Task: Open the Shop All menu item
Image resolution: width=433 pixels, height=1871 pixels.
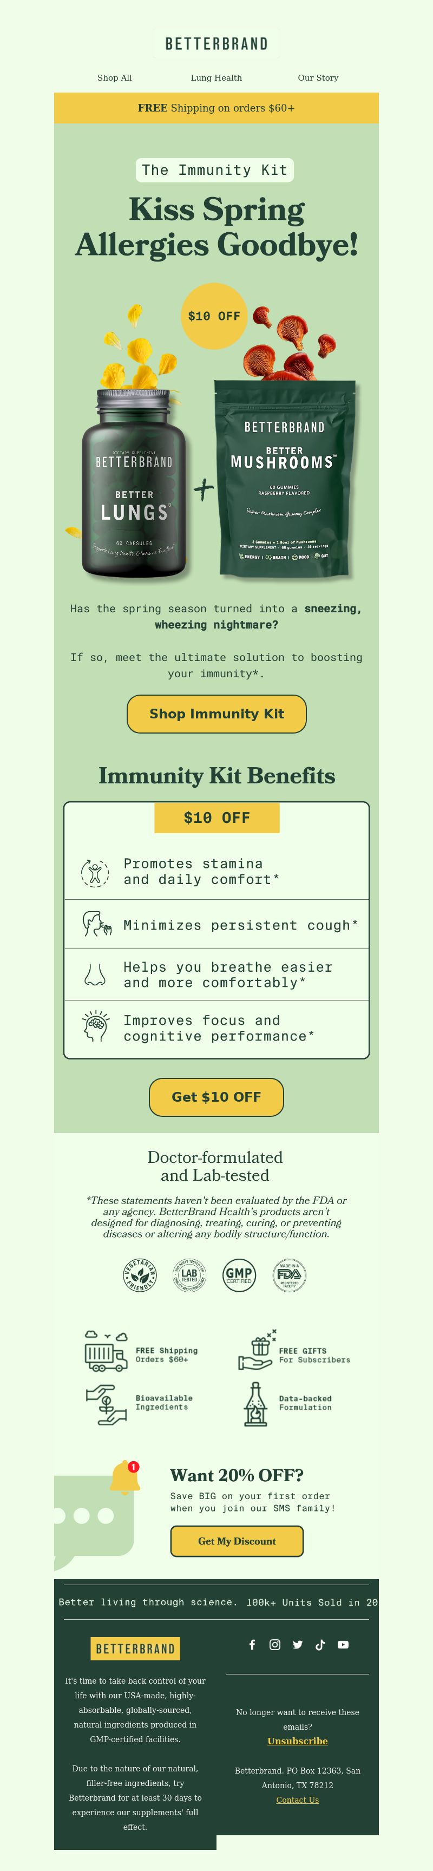Action: click(x=115, y=78)
